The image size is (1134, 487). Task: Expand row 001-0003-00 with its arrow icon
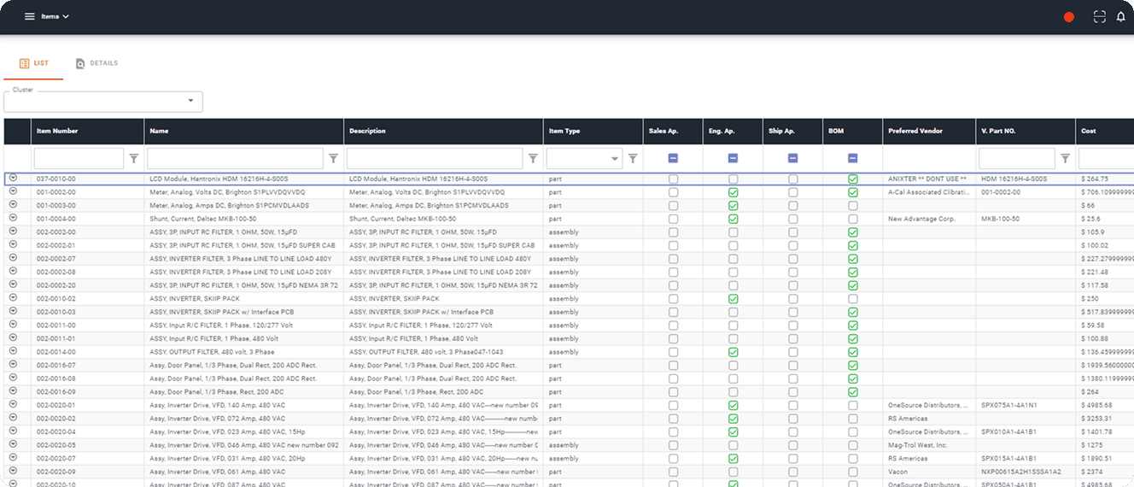pyautogui.click(x=13, y=204)
